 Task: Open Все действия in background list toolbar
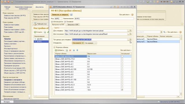[x=173, y=32]
